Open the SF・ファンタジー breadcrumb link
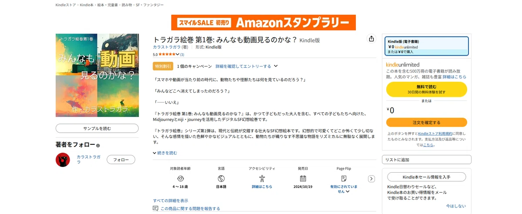Viewport: 522px width, 214px height. point(150,5)
